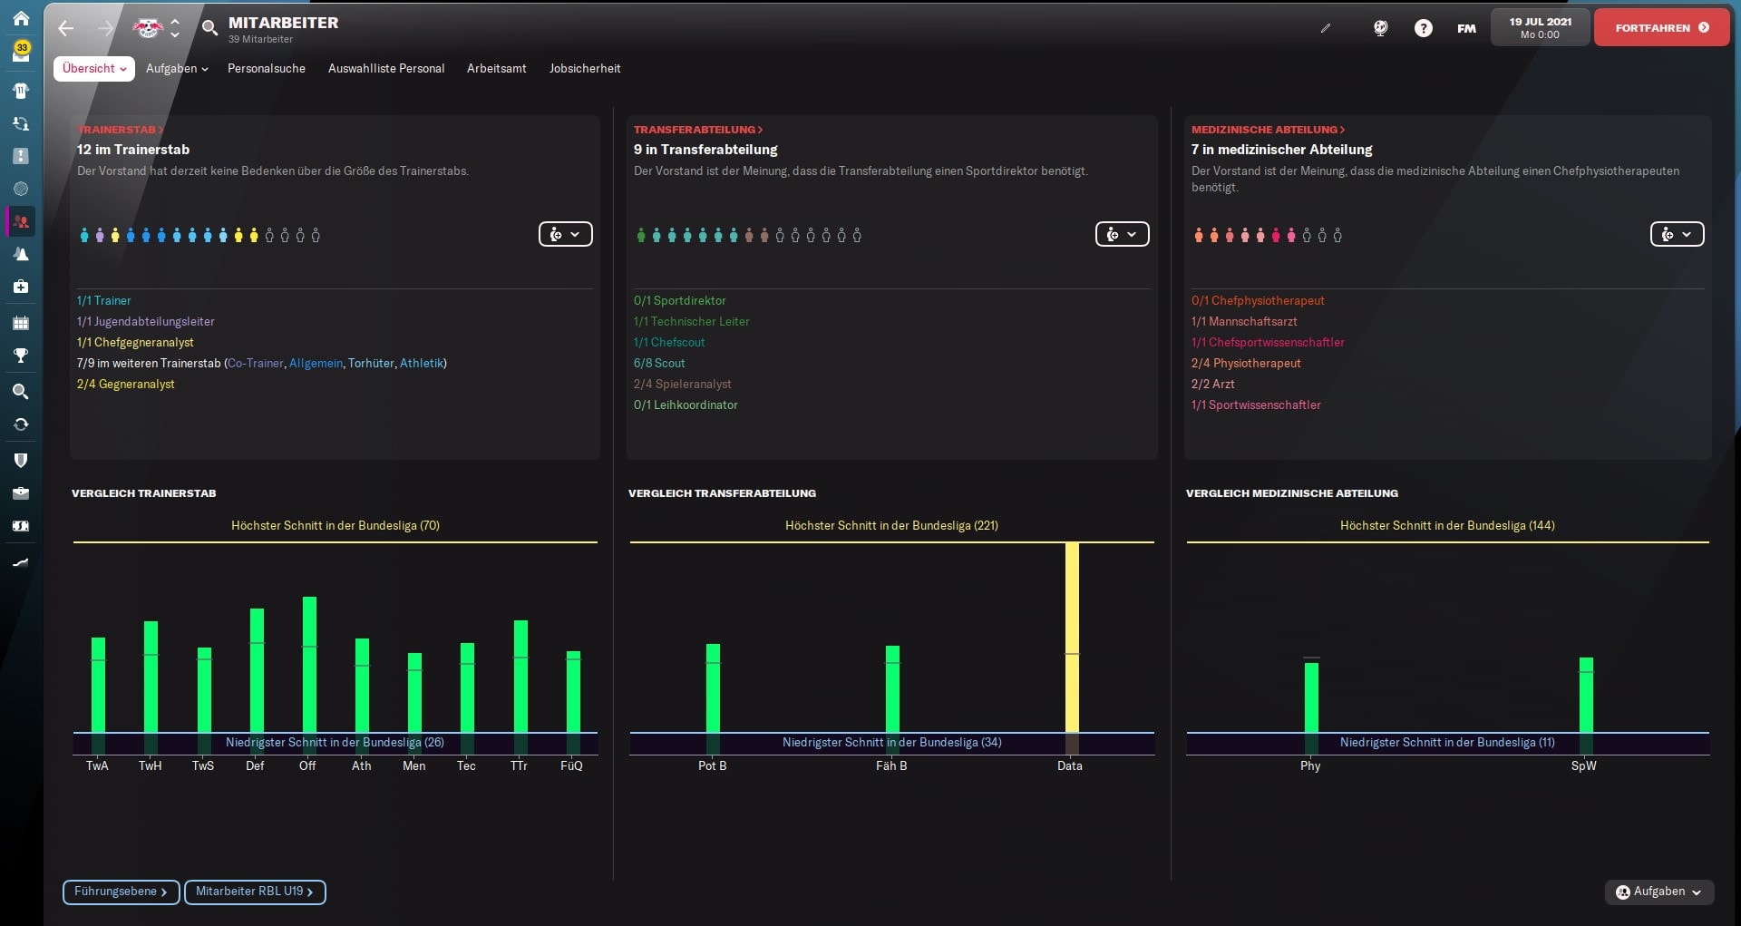Viewport: 1741px width, 926px height.
Task: Open the Trainerstab panel dropdown button
Action: [565, 235]
